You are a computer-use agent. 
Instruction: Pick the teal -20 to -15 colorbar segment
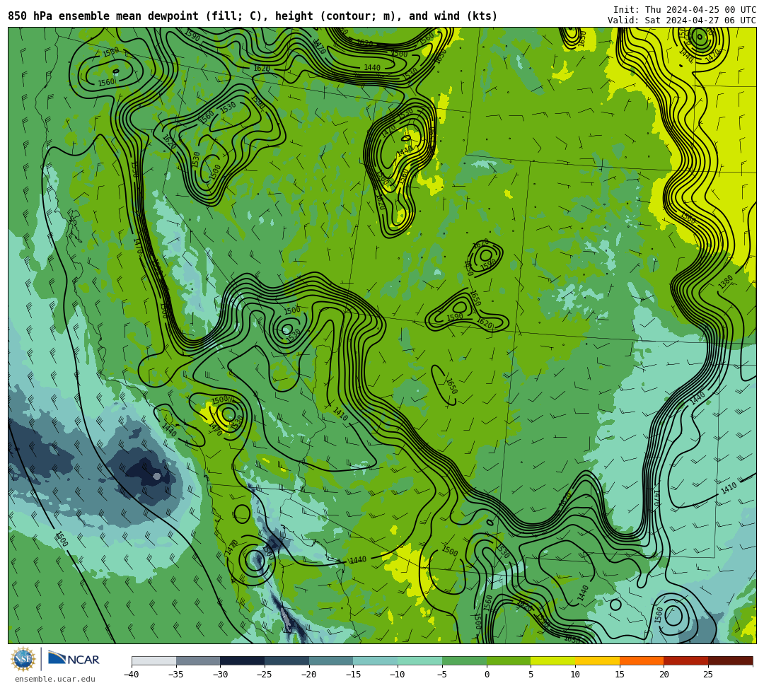pyautogui.click(x=331, y=660)
